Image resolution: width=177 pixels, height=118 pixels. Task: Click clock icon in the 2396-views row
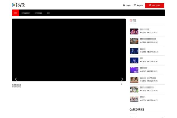click(148, 81)
